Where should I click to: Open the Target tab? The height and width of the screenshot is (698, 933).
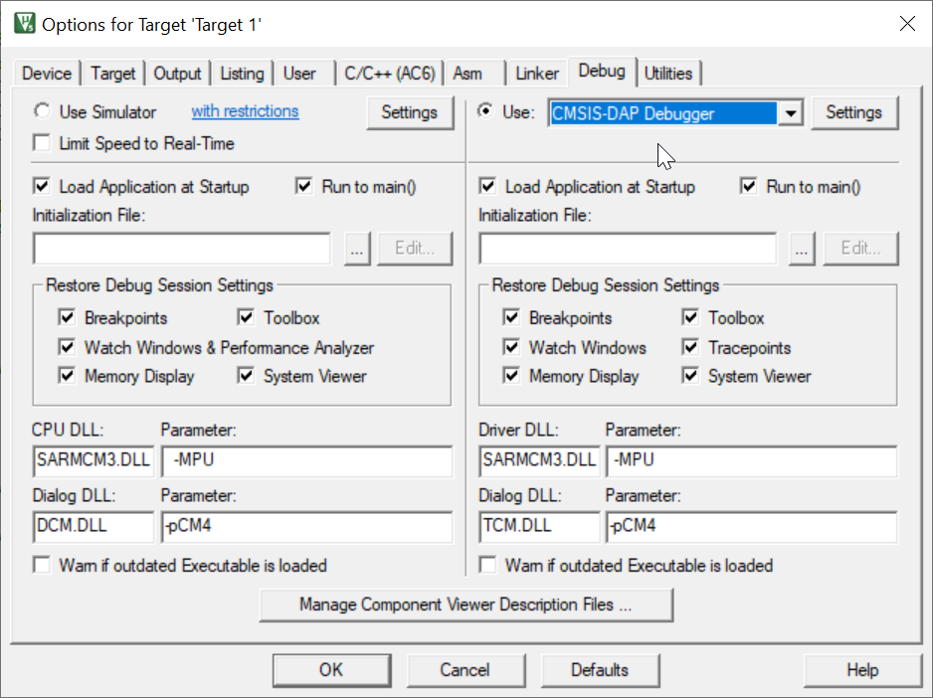point(112,73)
